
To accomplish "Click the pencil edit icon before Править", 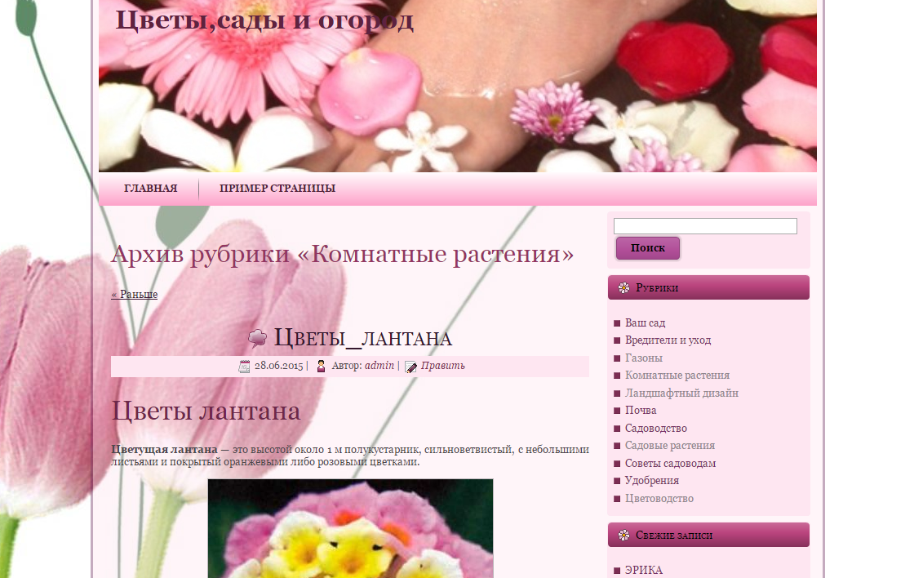I will click(410, 367).
